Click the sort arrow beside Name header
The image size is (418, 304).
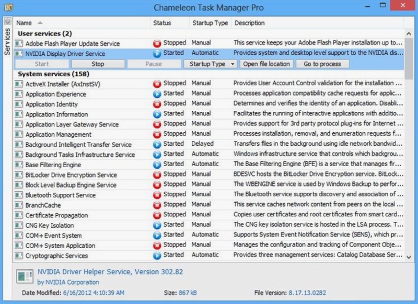click(40, 23)
